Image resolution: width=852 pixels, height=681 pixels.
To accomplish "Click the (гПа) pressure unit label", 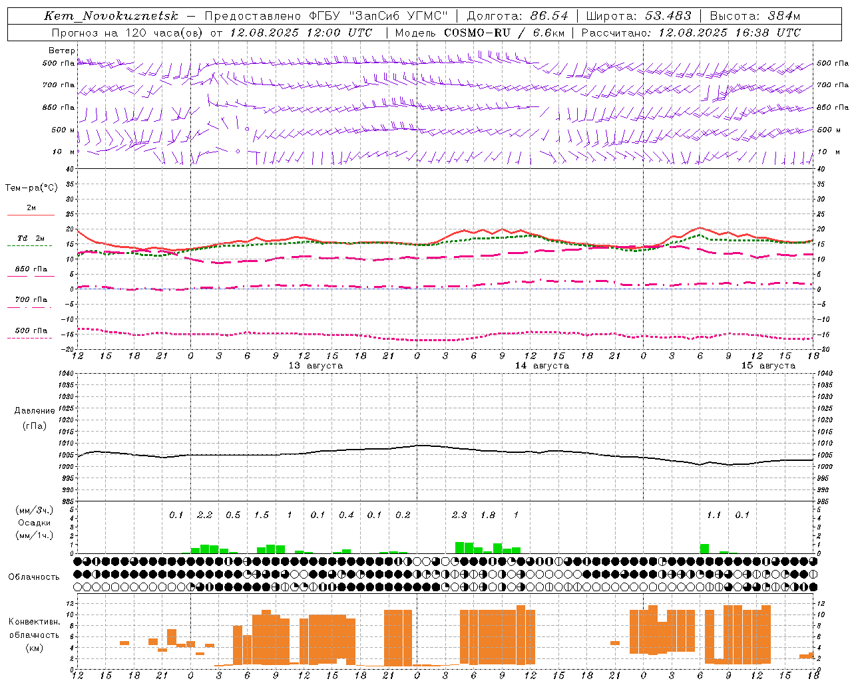I will click(35, 426).
